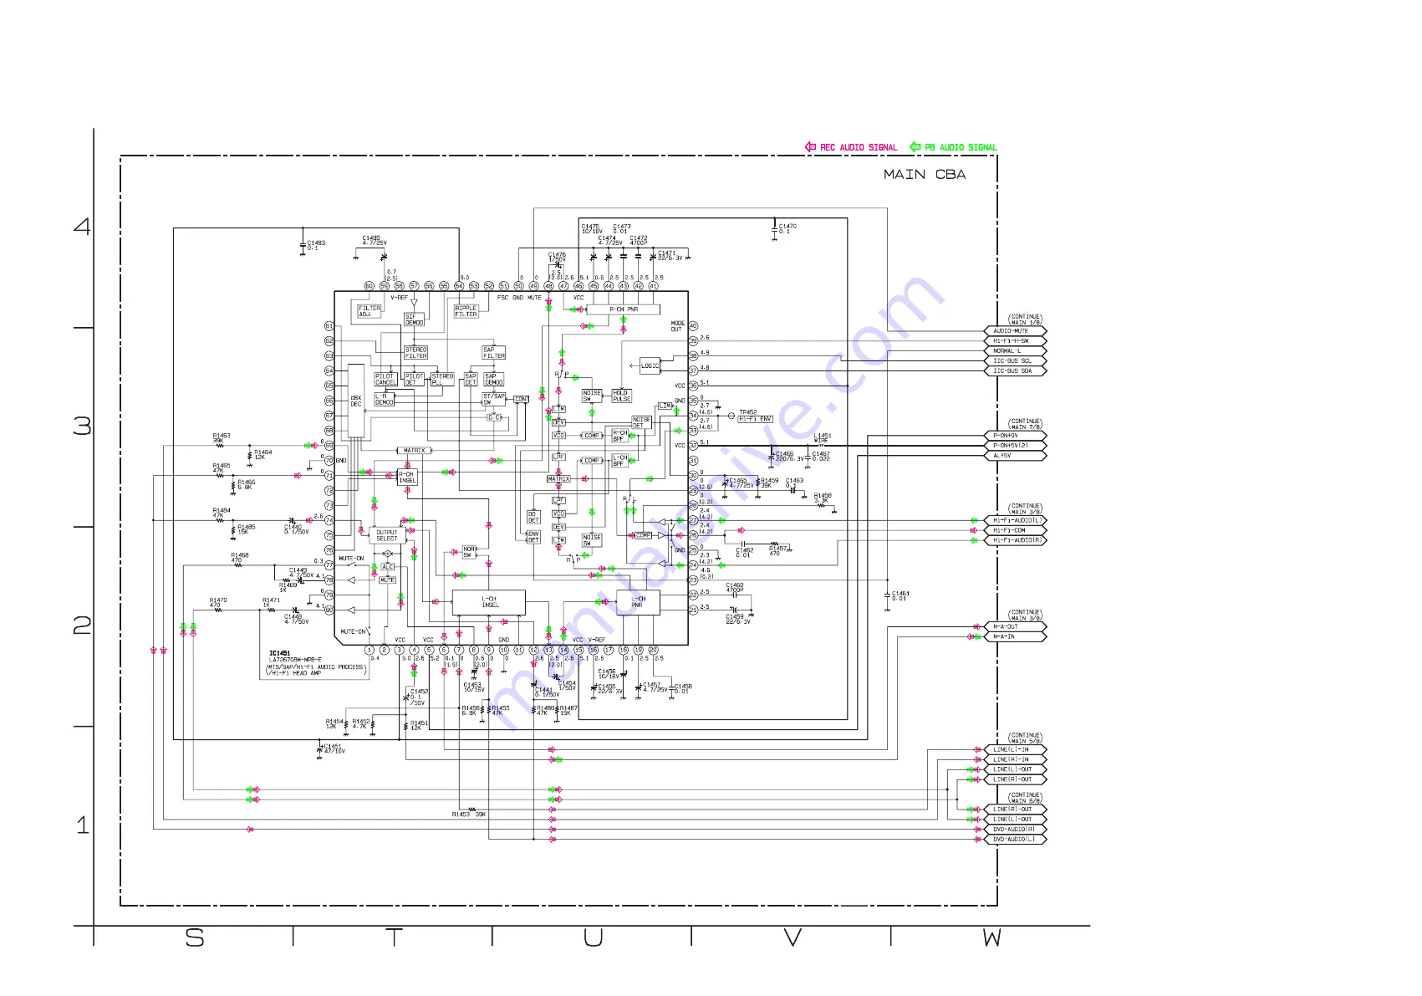Click the L-CH BPF block
The image size is (1422, 996).
(x=619, y=461)
